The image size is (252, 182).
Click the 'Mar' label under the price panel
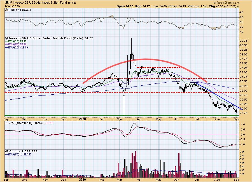(119, 119)
